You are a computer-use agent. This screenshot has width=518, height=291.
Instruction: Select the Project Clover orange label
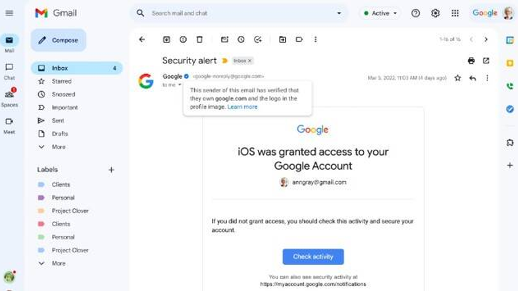(x=70, y=211)
